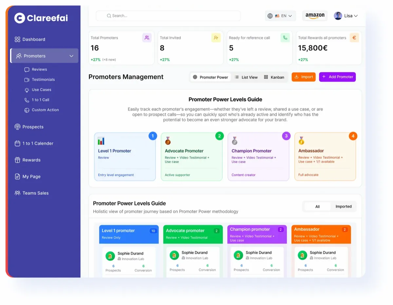Open My Page in sidebar

(28, 176)
